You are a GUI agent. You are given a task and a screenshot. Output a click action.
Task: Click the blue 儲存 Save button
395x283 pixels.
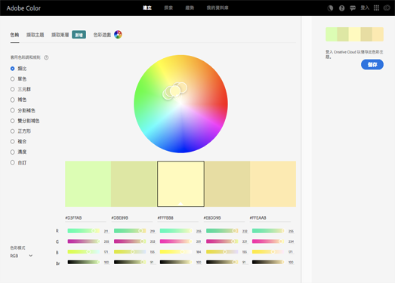pos(372,65)
